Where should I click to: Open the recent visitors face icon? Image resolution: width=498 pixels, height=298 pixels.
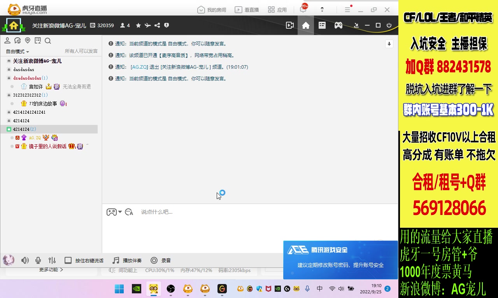(18, 41)
